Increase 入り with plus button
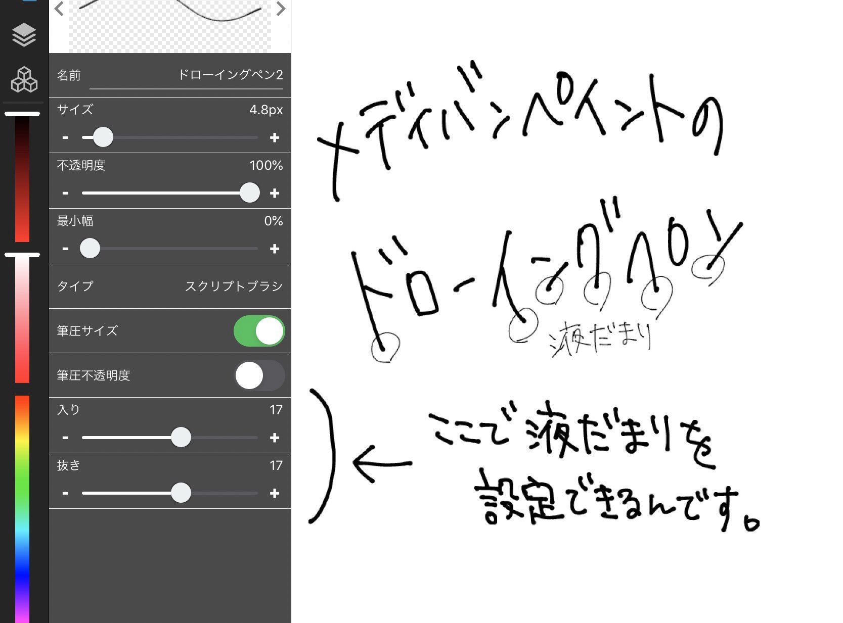The height and width of the screenshot is (623, 843). (275, 438)
